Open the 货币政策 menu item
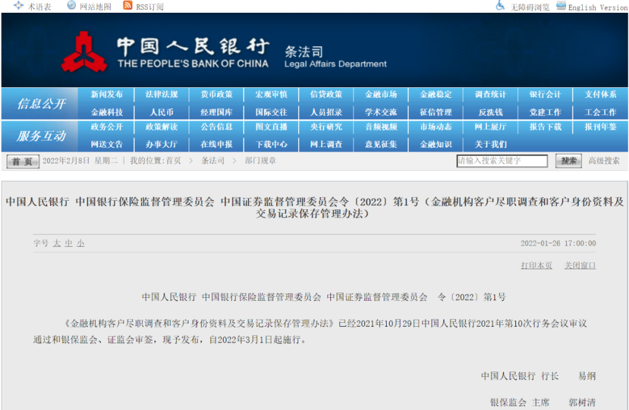This screenshot has height=410, width=629. [x=217, y=94]
